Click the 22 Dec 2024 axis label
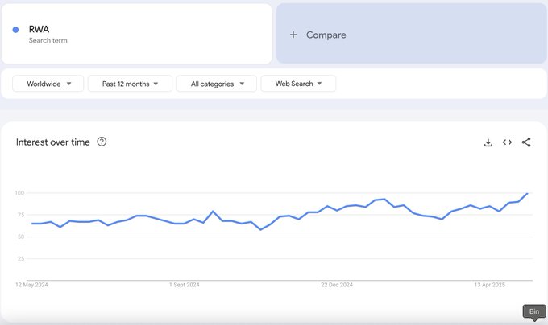The height and width of the screenshot is (325, 548). point(337,285)
